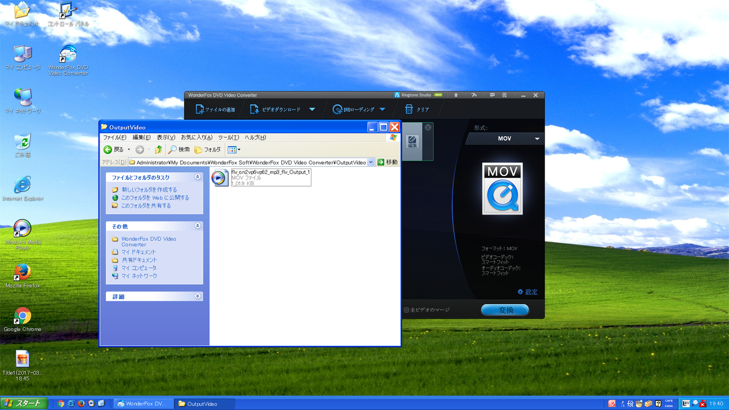Click Internet Explorer icon in Quick Launch bar
This screenshot has width=729, height=410.
[71, 404]
